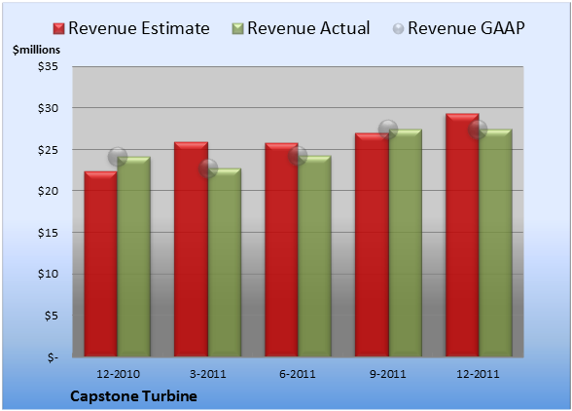
Task: Select the red estimate bar for 9-2011
Action: (x=372, y=244)
